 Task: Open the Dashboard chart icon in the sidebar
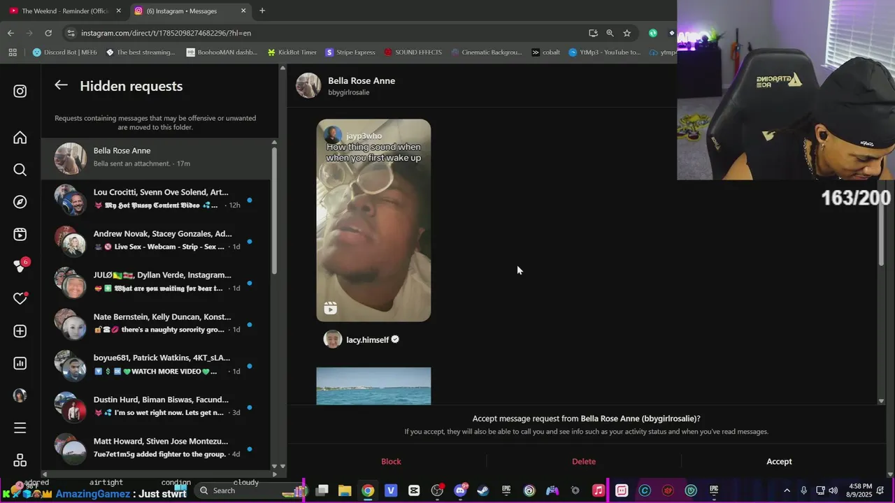[20, 363]
